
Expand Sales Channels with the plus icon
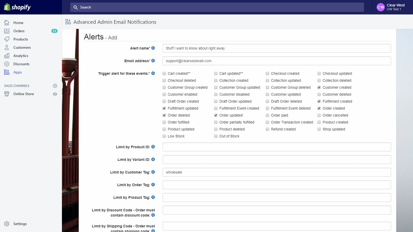[55, 86]
